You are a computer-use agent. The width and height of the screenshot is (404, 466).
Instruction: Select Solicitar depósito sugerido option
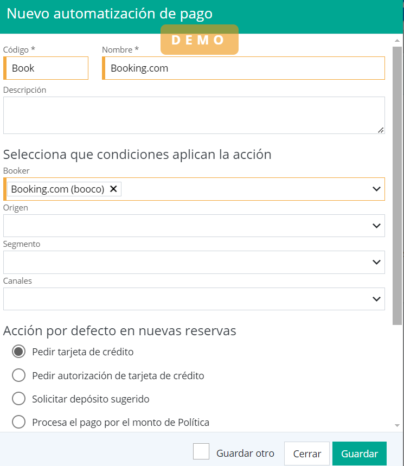pyautogui.click(x=18, y=399)
